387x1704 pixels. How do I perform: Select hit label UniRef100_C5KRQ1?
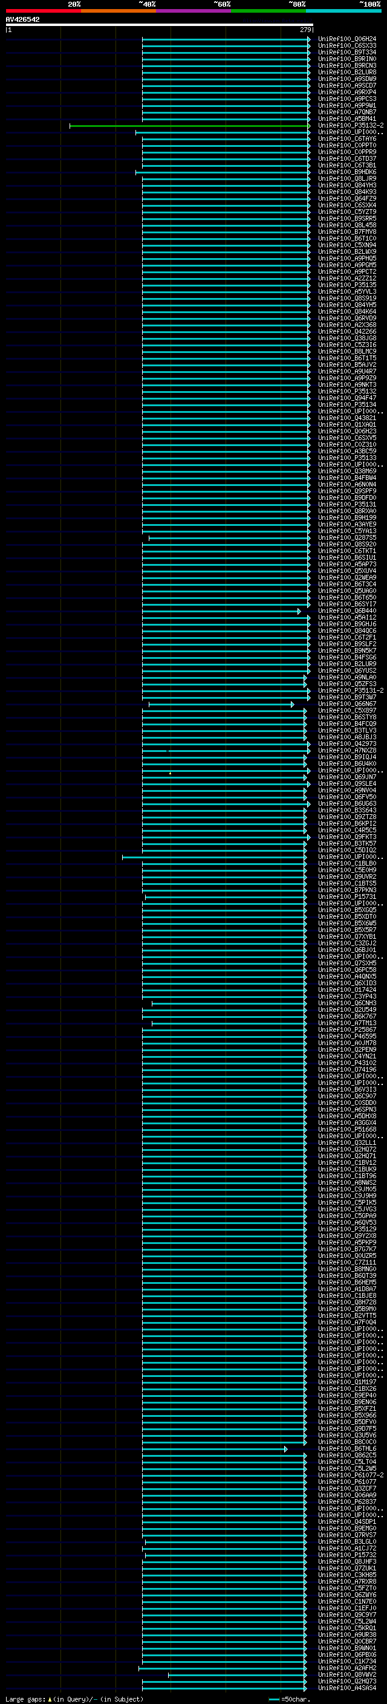point(346,1628)
